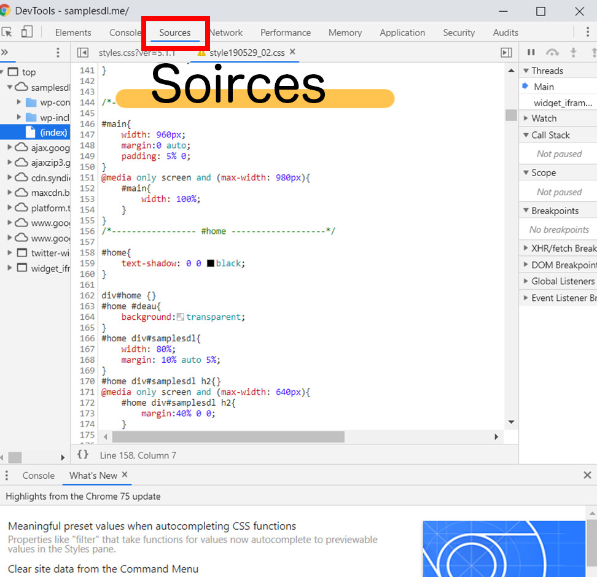Expand the wp-includes folder in the tree
Viewport: 597px width, 577px height.
(x=19, y=117)
